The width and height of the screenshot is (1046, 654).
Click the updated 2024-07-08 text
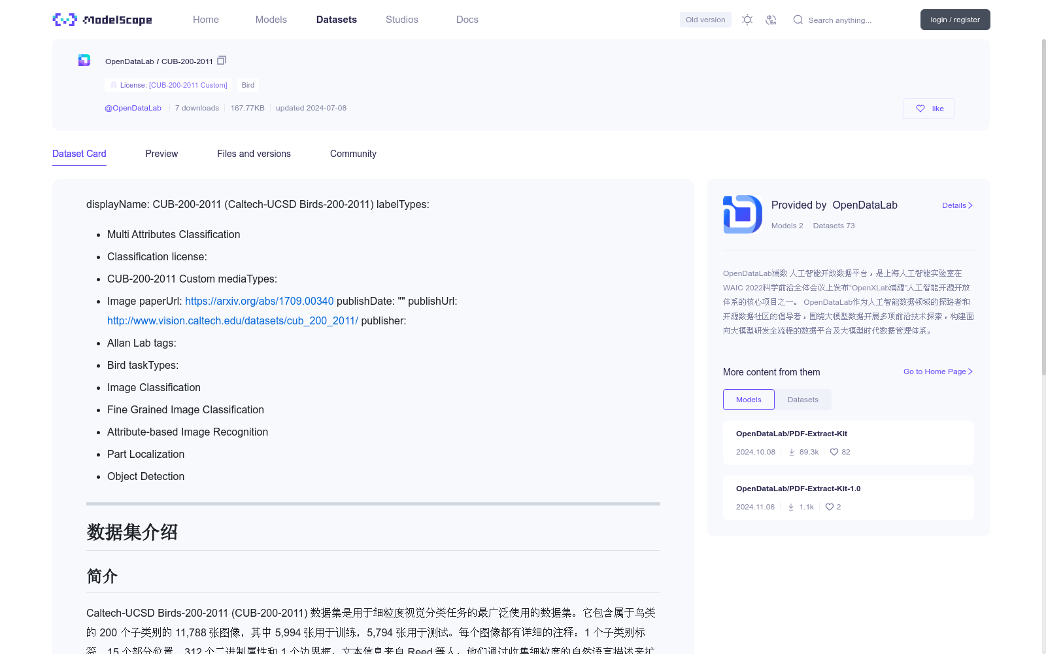tap(311, 108)
